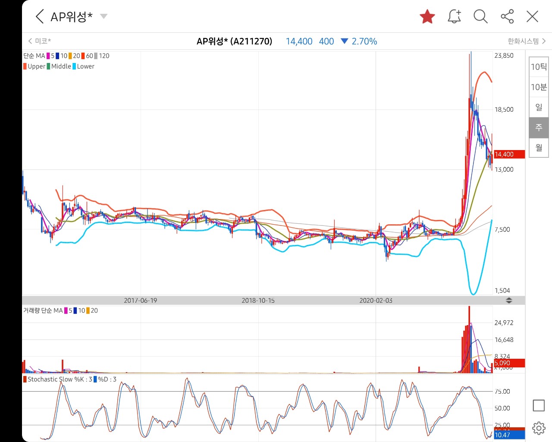
Task: Open chart settings gear icon
Action: tap(539, 428)
